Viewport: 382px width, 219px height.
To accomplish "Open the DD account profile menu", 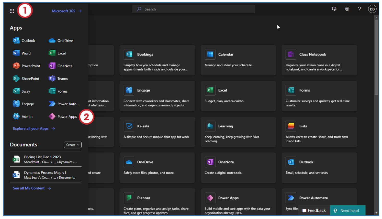I will click(372, 9).
